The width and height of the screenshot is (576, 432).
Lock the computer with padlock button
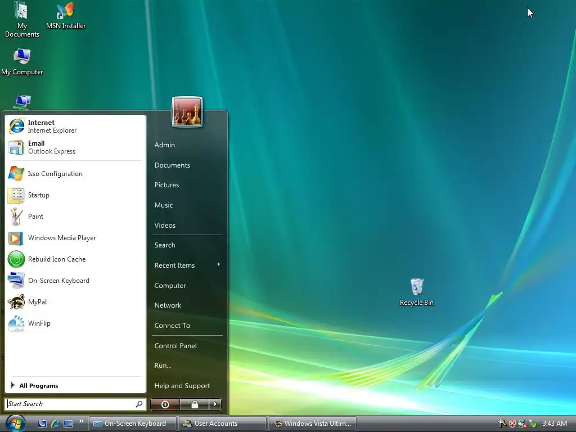194,404
